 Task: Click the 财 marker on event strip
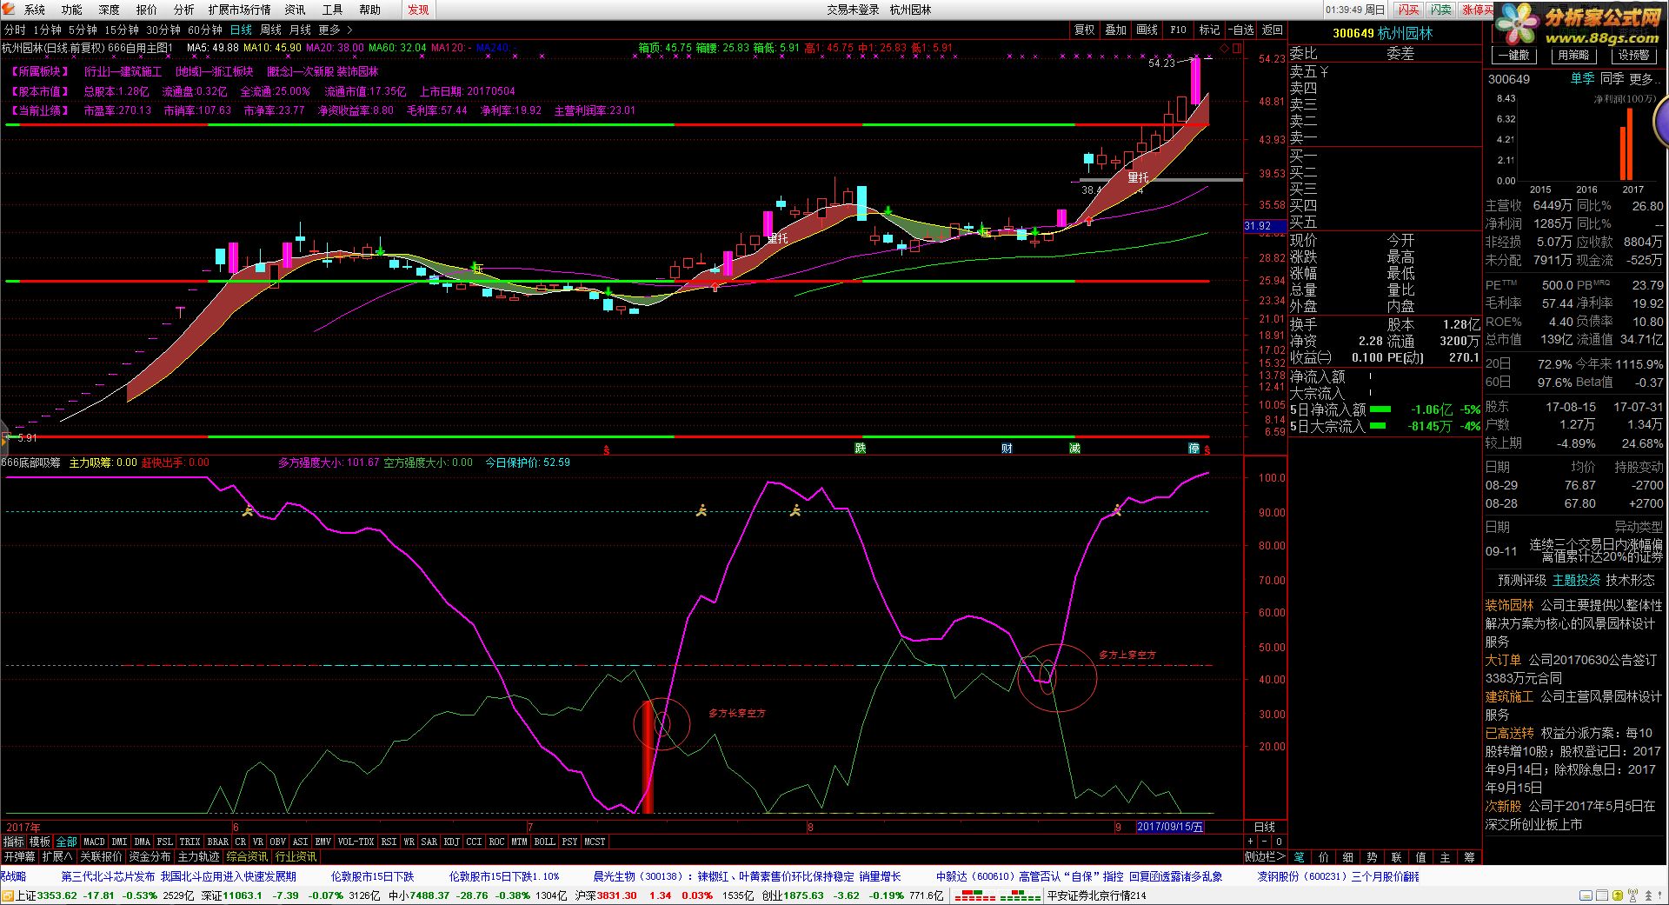coord(1007,448)
